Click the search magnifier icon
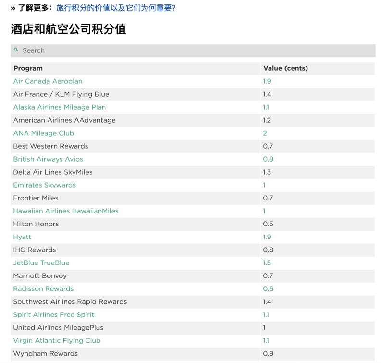Viewport: 381px width, 363px height. 16,50
